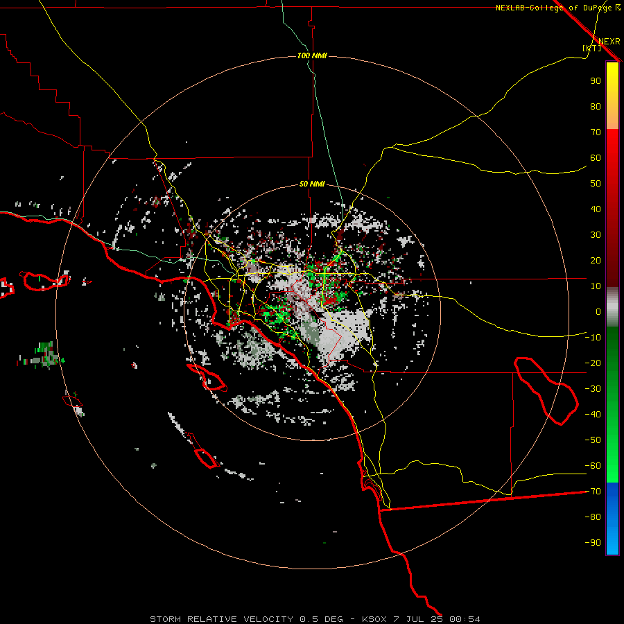Screen dimensions: 624x624
Task: Click the -40 value on the velocity scale
Action: pos(593,415)
